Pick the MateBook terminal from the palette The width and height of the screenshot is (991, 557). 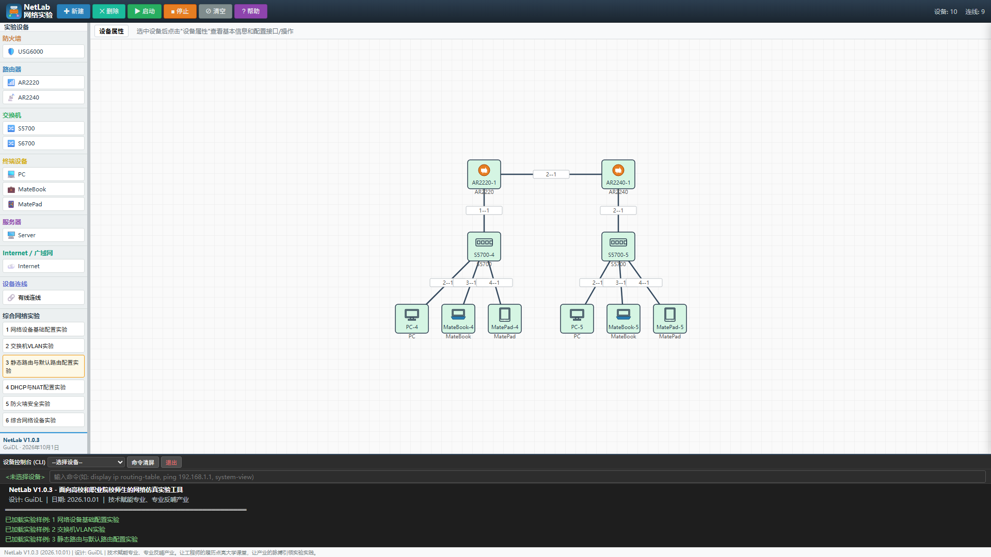coord(43,189)
